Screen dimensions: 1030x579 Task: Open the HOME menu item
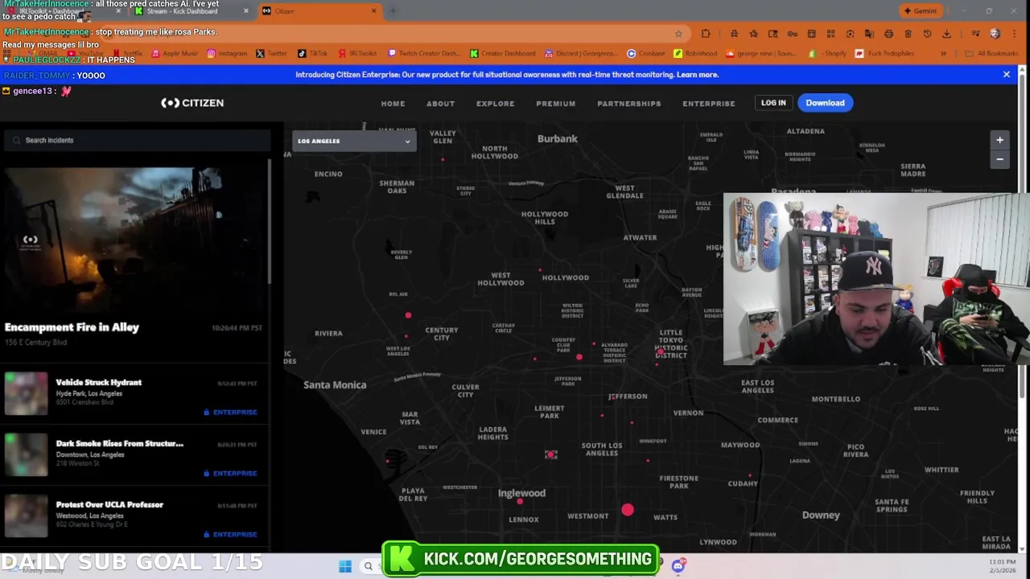tap(393, 104)
